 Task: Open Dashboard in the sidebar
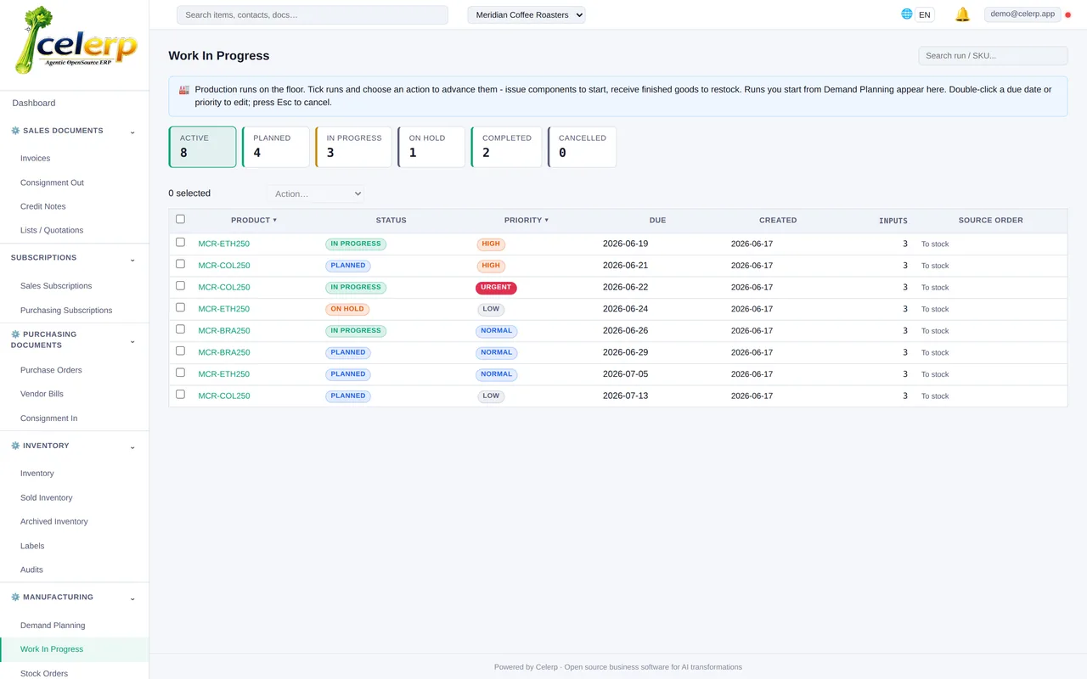(x=34, y=103)
